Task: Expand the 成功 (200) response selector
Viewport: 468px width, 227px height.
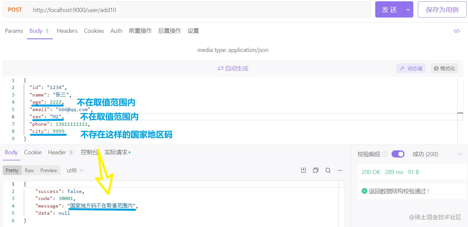Action: click(460, 154)
